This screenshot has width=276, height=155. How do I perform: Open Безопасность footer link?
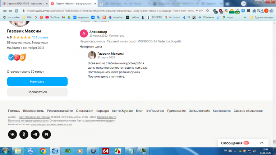point(33,111)
